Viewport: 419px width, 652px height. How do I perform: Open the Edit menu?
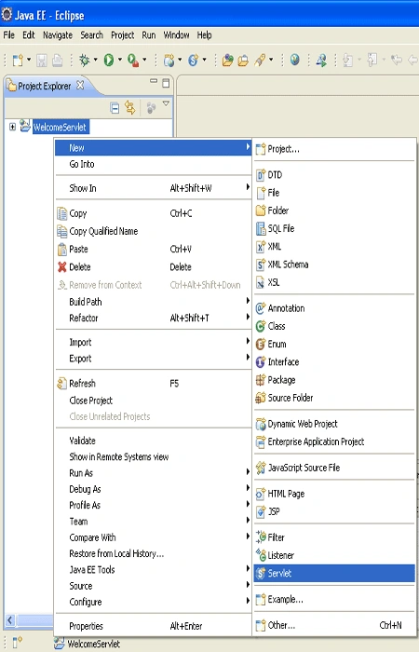(x=29, y=35)
